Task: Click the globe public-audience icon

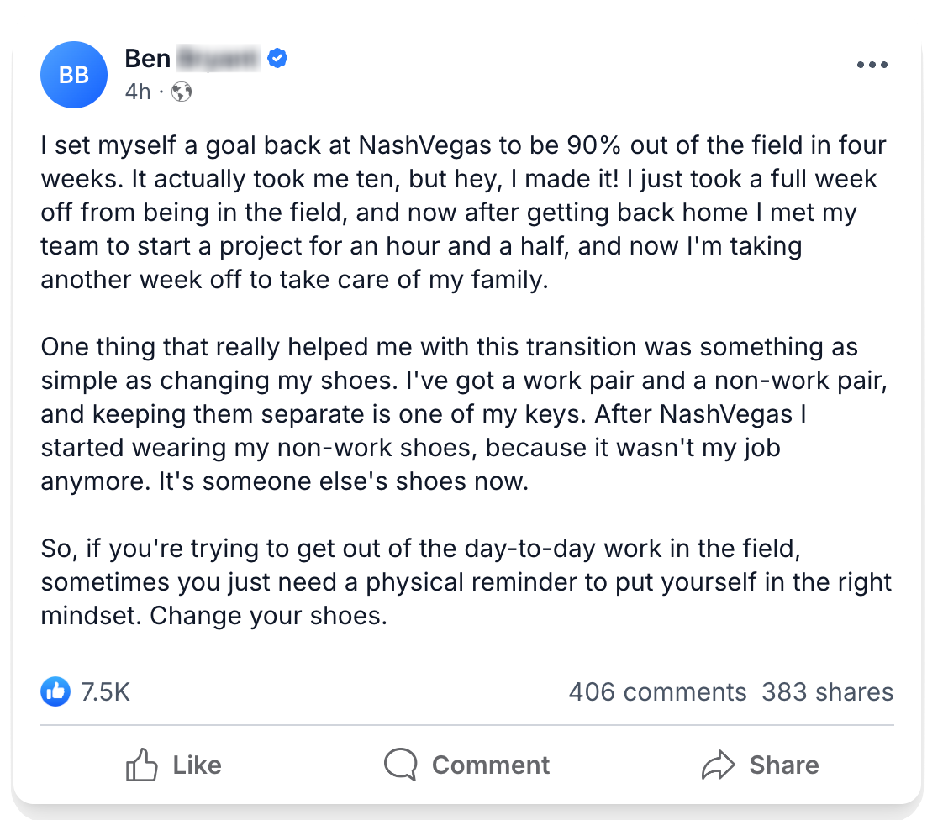Action: click(x=182, y=92)
